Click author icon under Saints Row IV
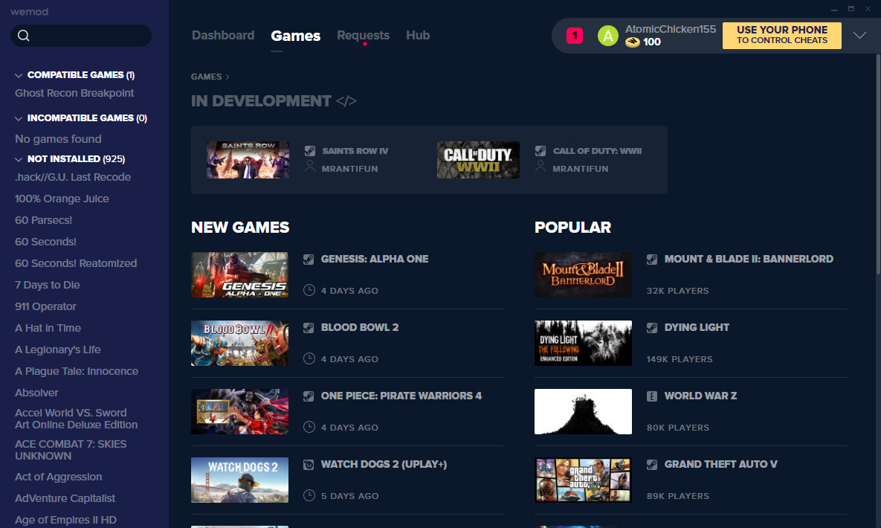 [309, 167]
